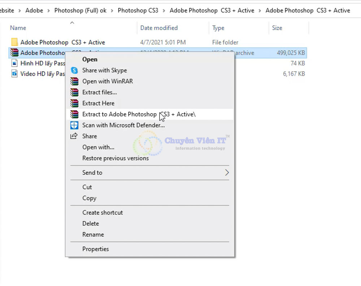The width and height of the screenshot is (361, 286).
Task: Click WinRAR icon next to Extract files
Action: pos(74,92)
